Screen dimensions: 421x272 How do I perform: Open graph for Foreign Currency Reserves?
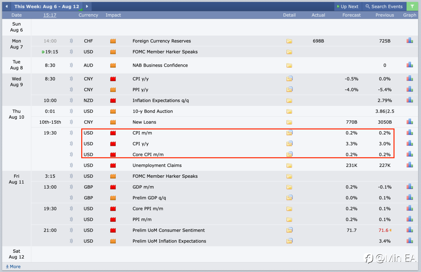(409, 41)
